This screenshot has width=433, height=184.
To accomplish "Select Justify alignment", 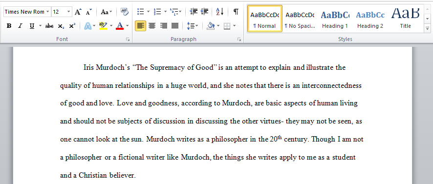I will click(x=175, y=26).
